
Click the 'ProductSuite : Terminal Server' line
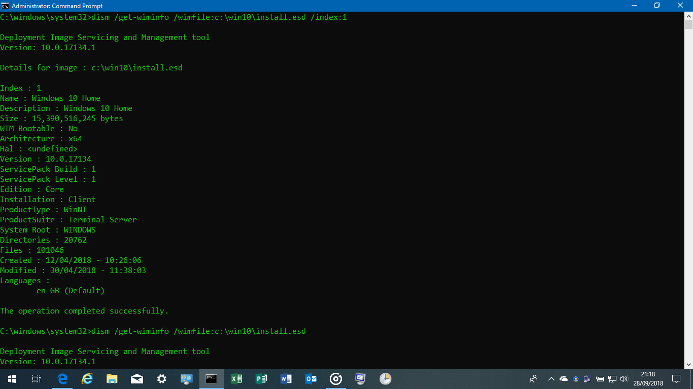(x=68, y=220)
